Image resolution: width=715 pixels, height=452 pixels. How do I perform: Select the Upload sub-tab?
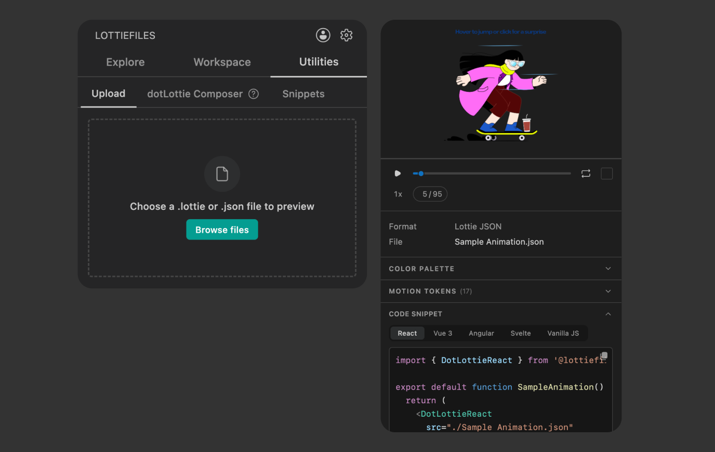pyautogui.click(x=109, y=94)
